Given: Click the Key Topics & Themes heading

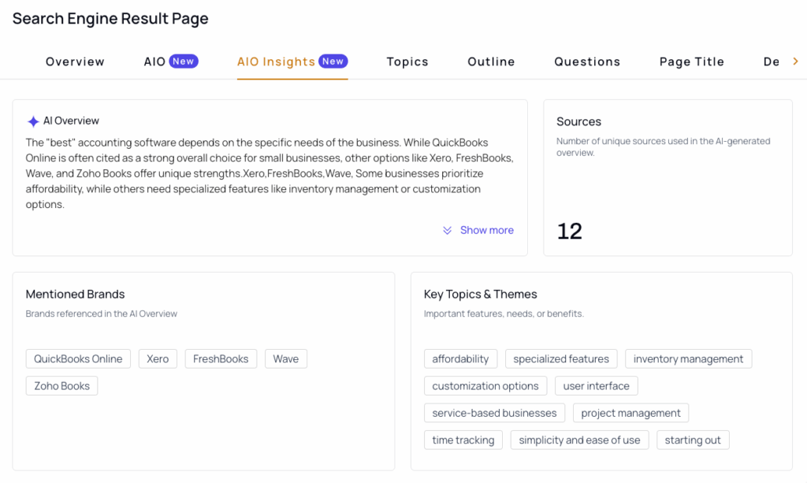Looking at the screenshot, I should [x=480, y=294].
